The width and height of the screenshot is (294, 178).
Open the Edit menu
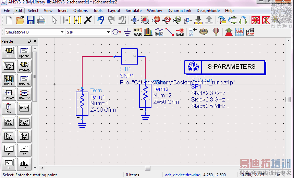pyautogui.click(x=19, y=11)
